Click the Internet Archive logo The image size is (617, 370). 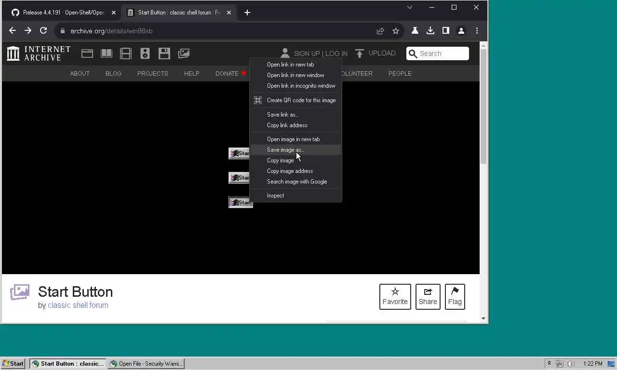pyautogui.click(x=39, y=53)
